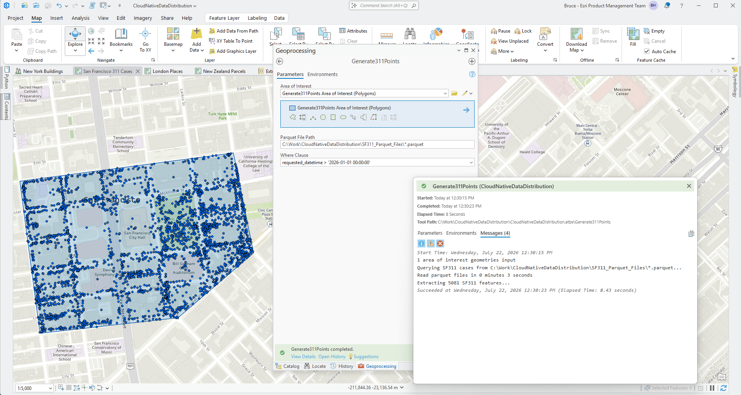741x395 pixels.
Task: Switch to the Imagery ribbon tab
Action: coord(143,18)
